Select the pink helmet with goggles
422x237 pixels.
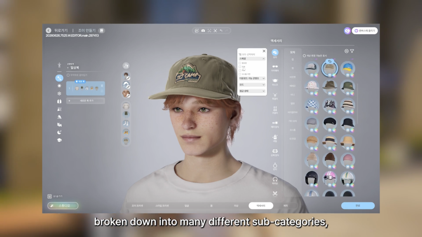click(330, 178)
